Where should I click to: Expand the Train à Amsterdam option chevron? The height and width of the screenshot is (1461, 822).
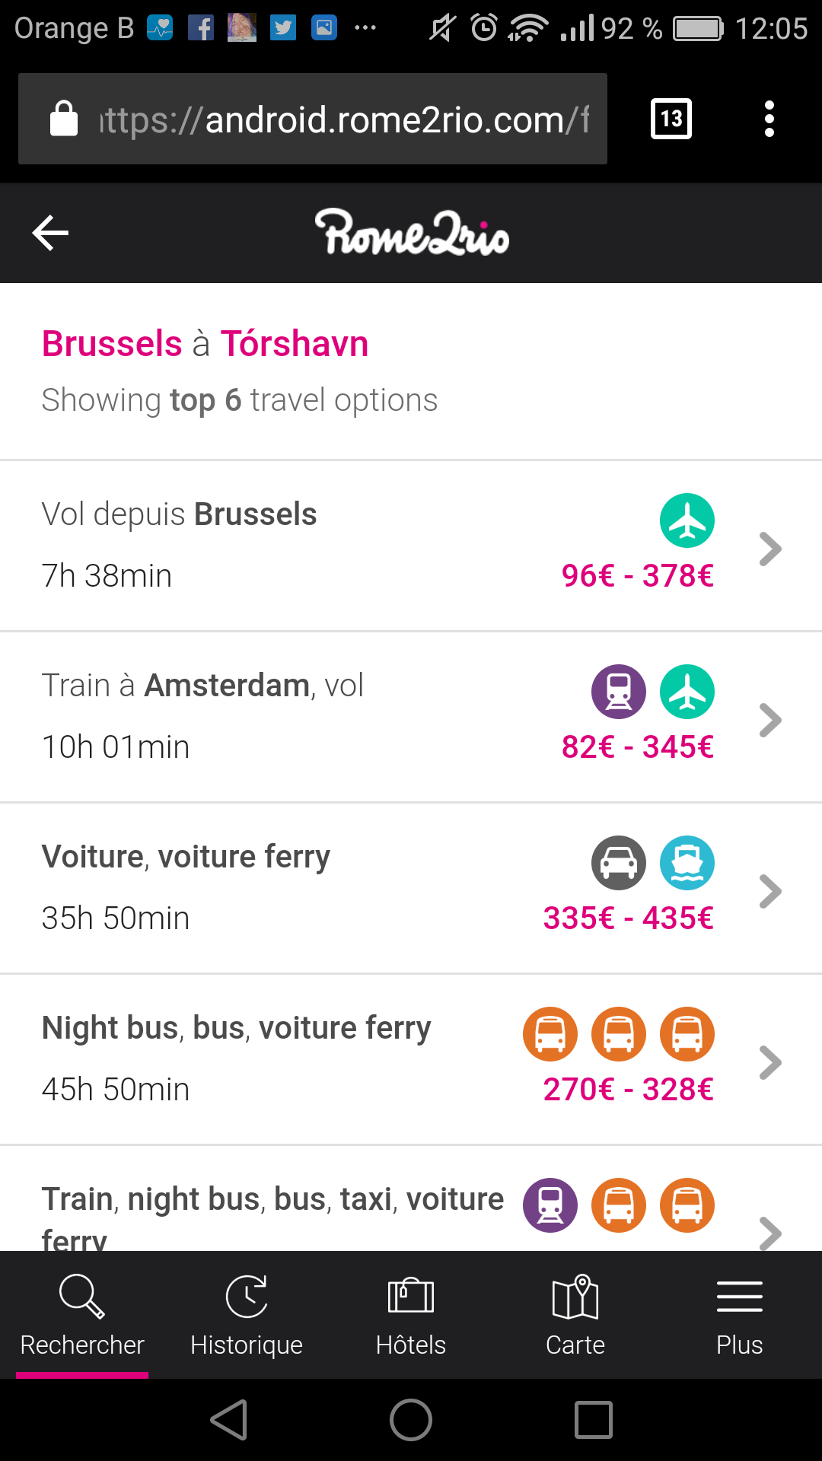[770, 721]
